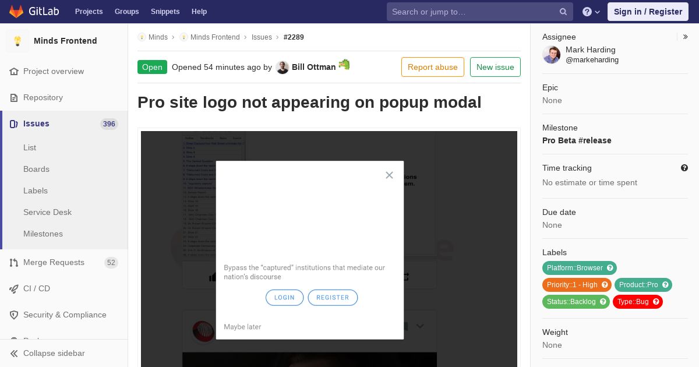Click the Collapse sidebar double-chevron icon

pos(14,354)
